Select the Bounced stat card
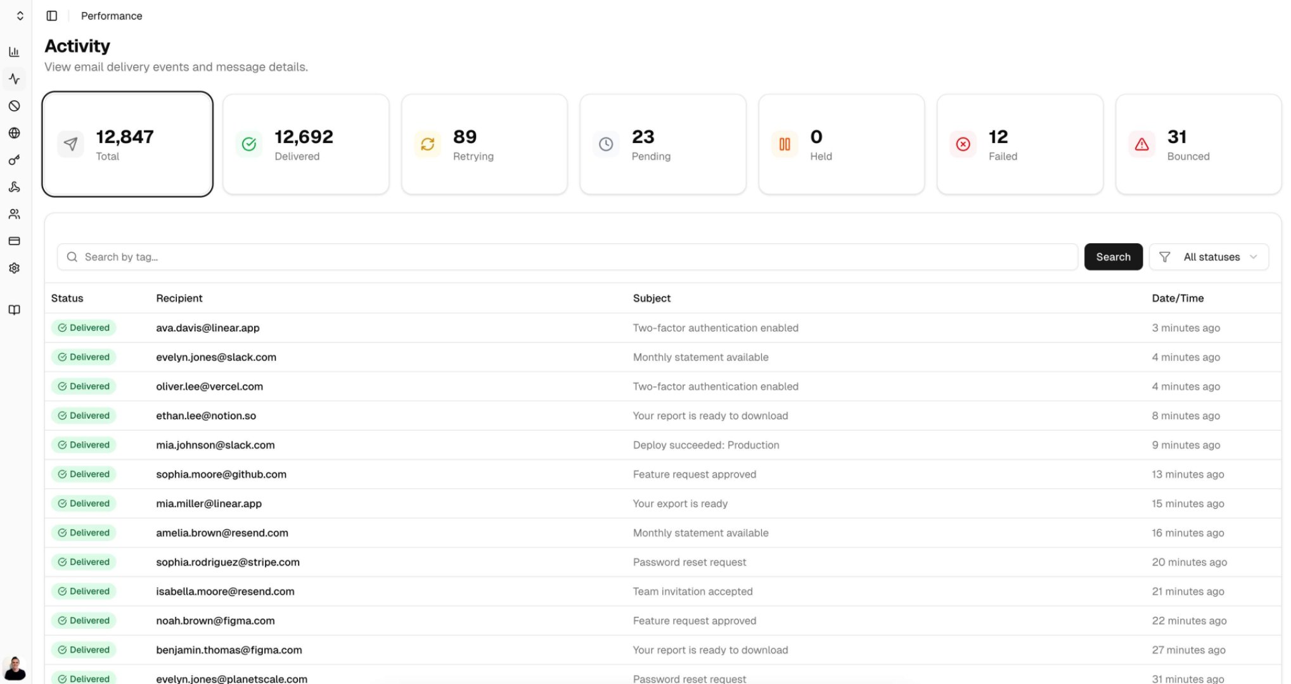Image resolution: width=1291 pixels, height=684 pixels. (1198, 144)
